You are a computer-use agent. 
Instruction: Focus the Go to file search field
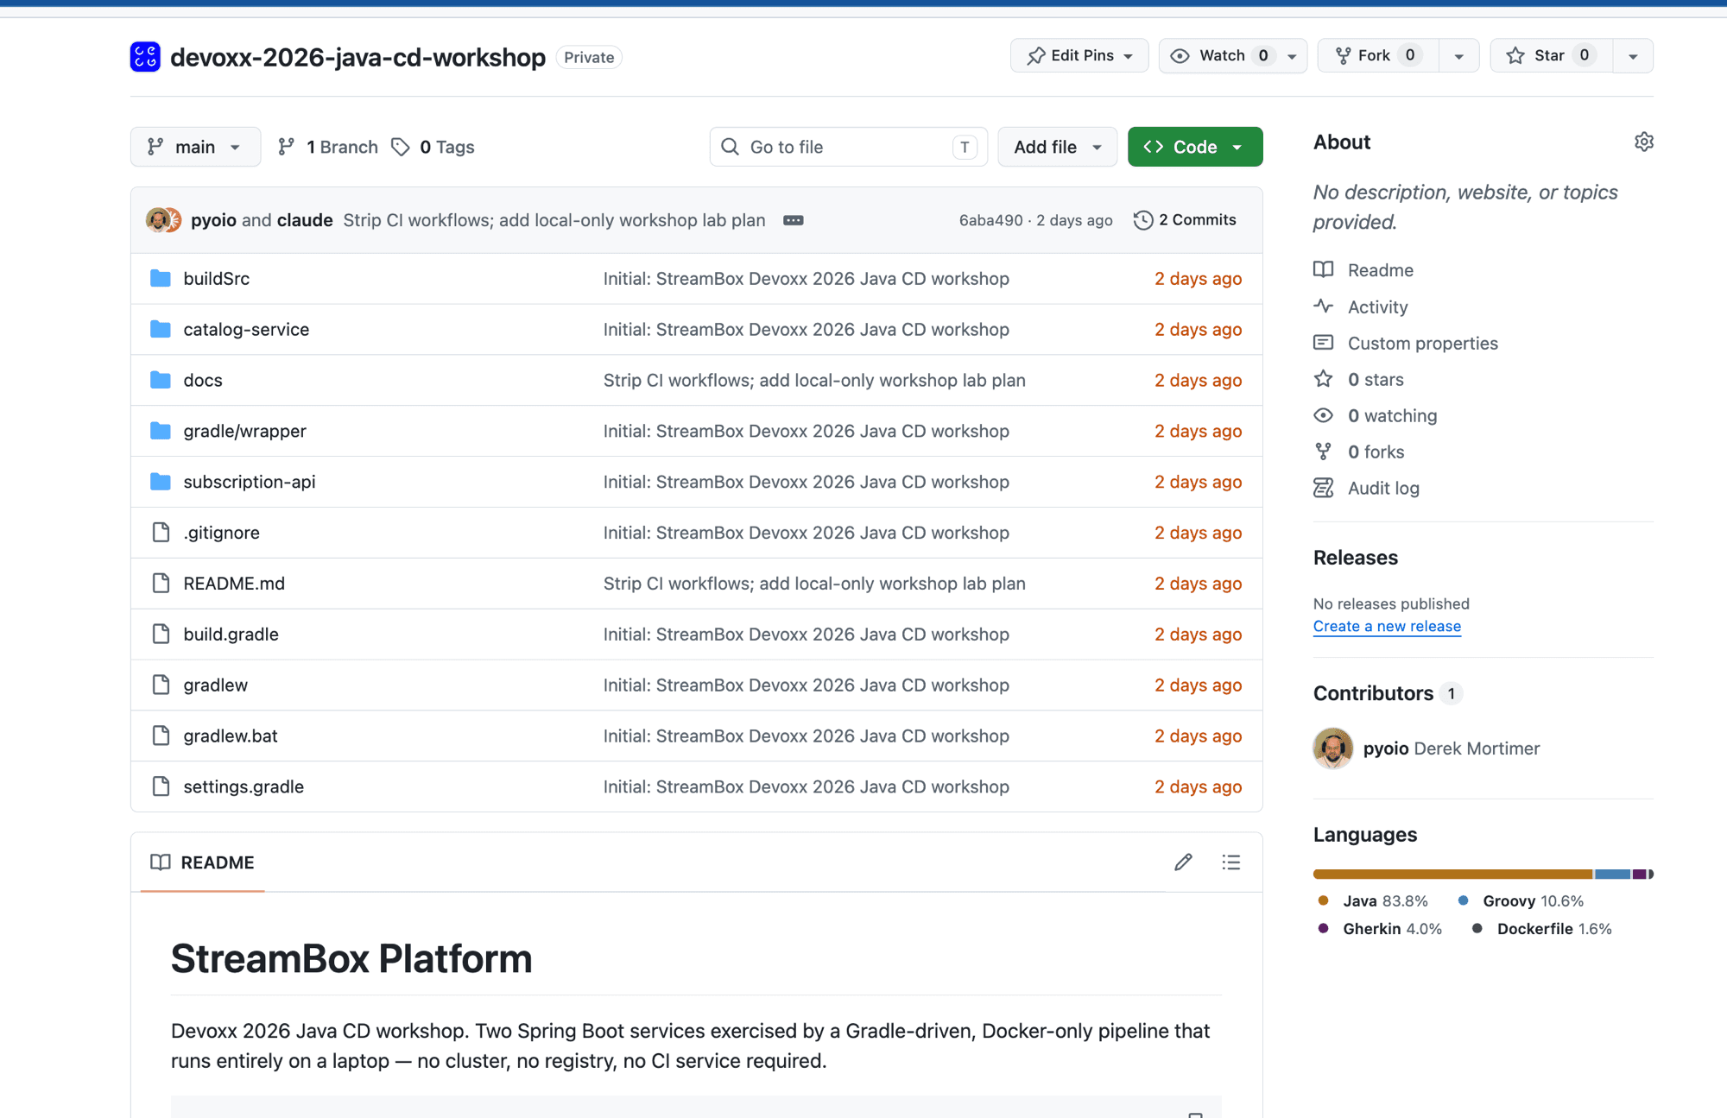coord(848,147)
